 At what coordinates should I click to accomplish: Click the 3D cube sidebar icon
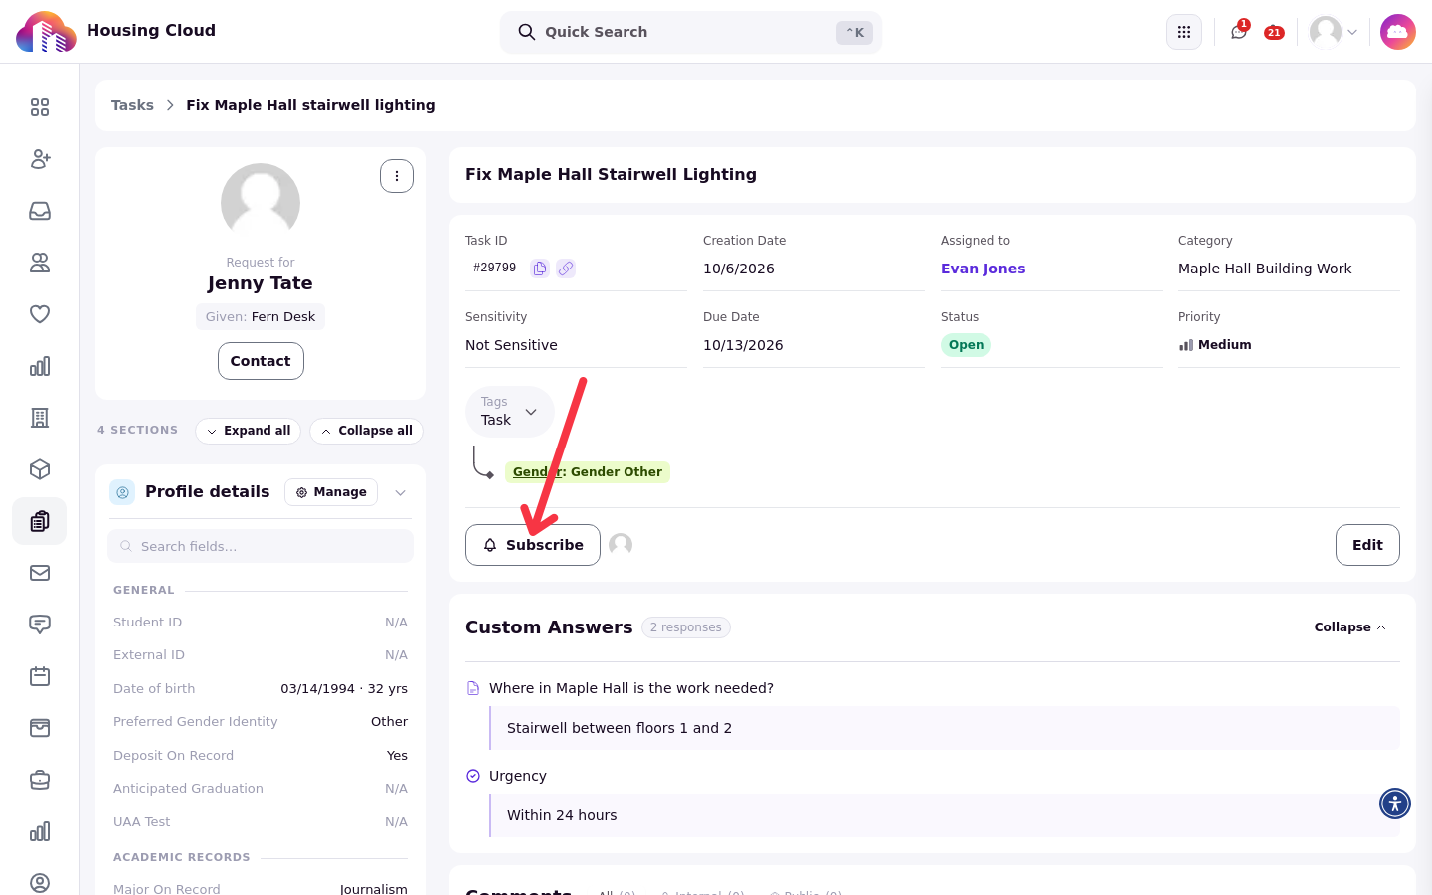pos(40,469)
